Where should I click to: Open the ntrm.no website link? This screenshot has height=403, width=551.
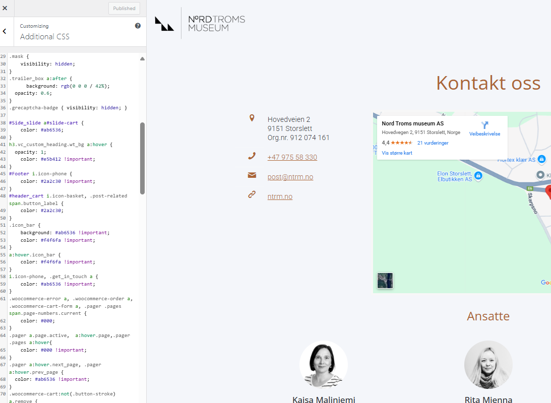pyautogui.click(x=280, y=196)
